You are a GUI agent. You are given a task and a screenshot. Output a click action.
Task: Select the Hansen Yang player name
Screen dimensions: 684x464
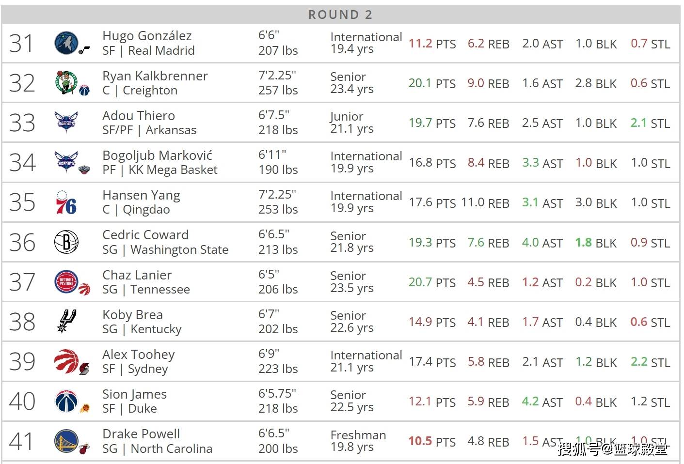click(x=141, y=195)
